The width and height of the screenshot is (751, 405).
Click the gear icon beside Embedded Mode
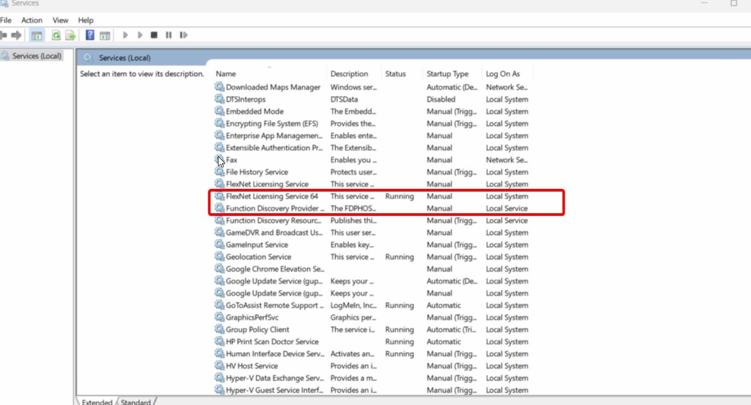tap(220, 112)
